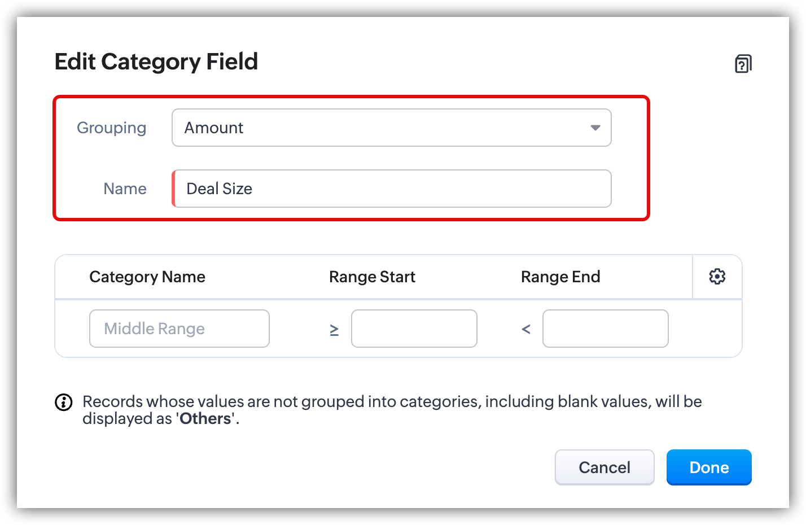The width and height of the screenshot is (806, 525).
Task: Click the Range End column header
Action: point(560,277)
